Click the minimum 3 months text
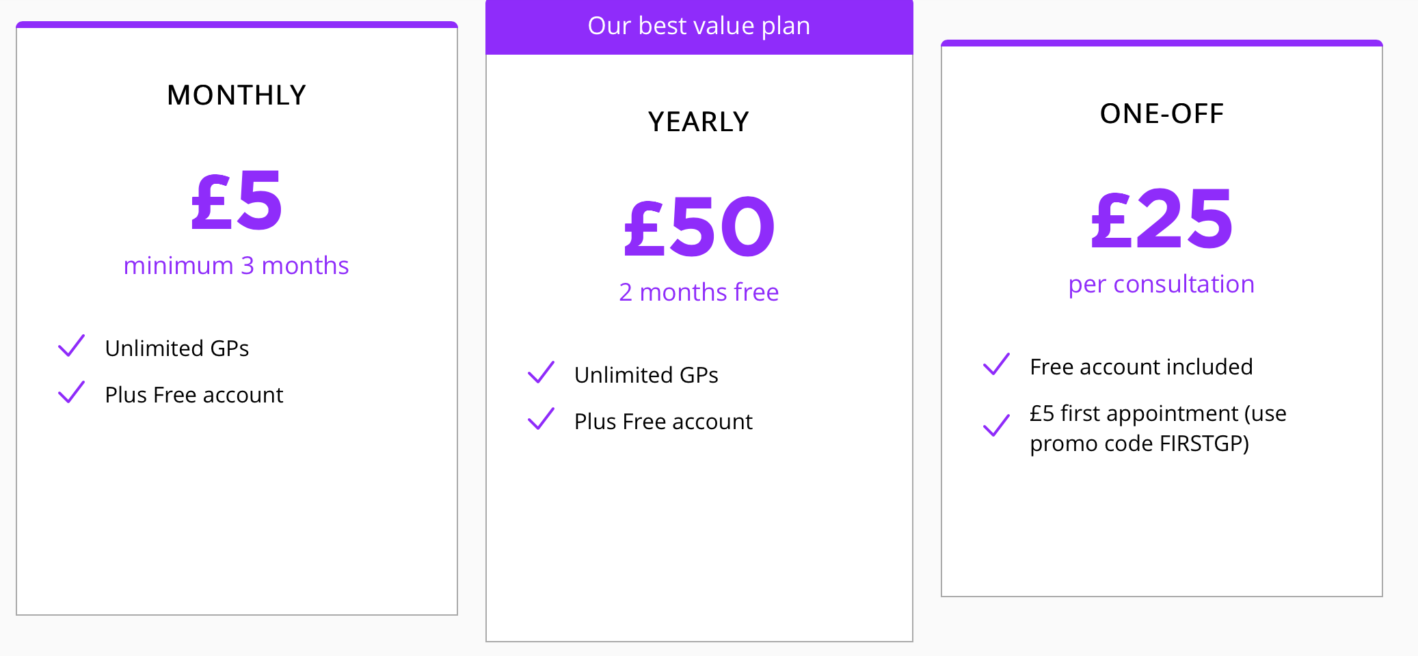The width and height of the screenshot is (1418, 656). point(237,265)
